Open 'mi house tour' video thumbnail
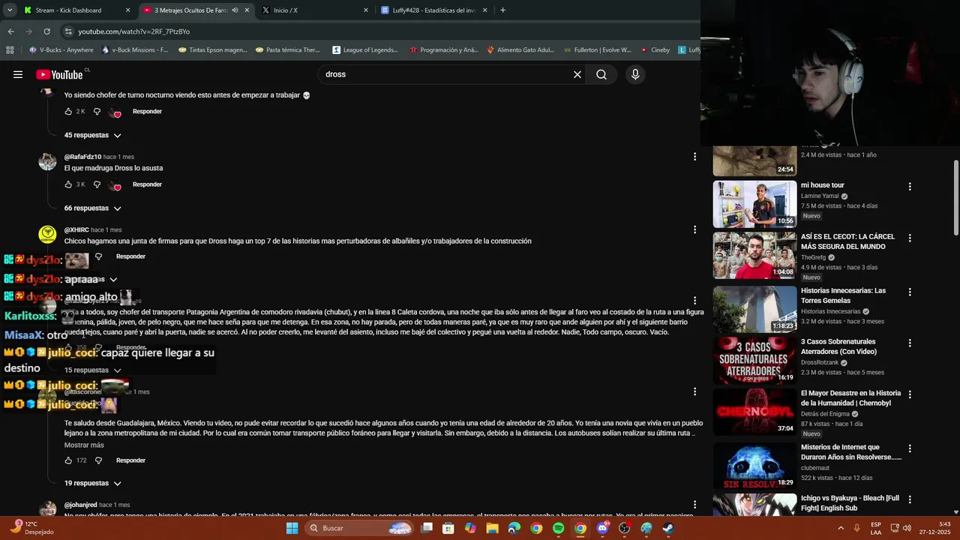 (754, 204)
